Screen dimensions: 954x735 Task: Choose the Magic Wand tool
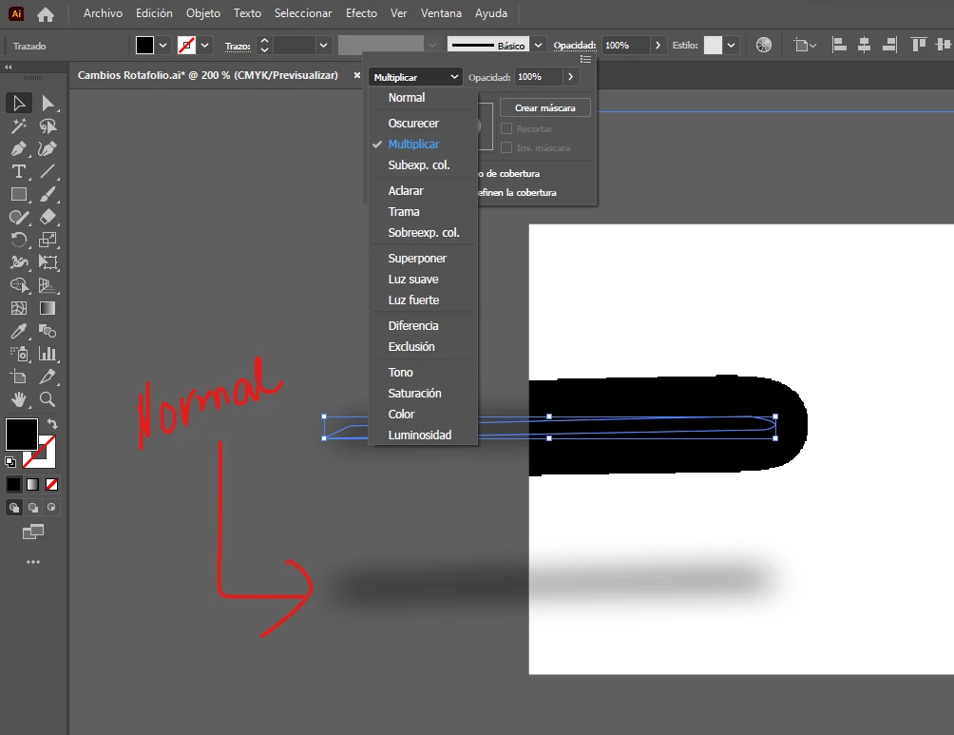pyautogui.click(x=19, y=126)
